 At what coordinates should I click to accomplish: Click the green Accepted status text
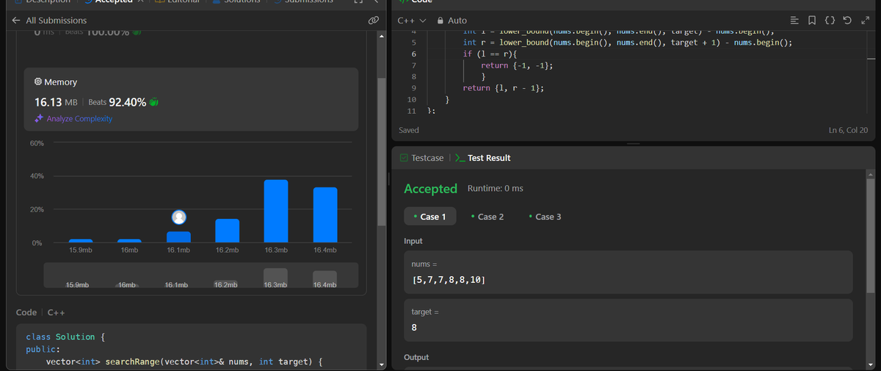tap(431, 189)
